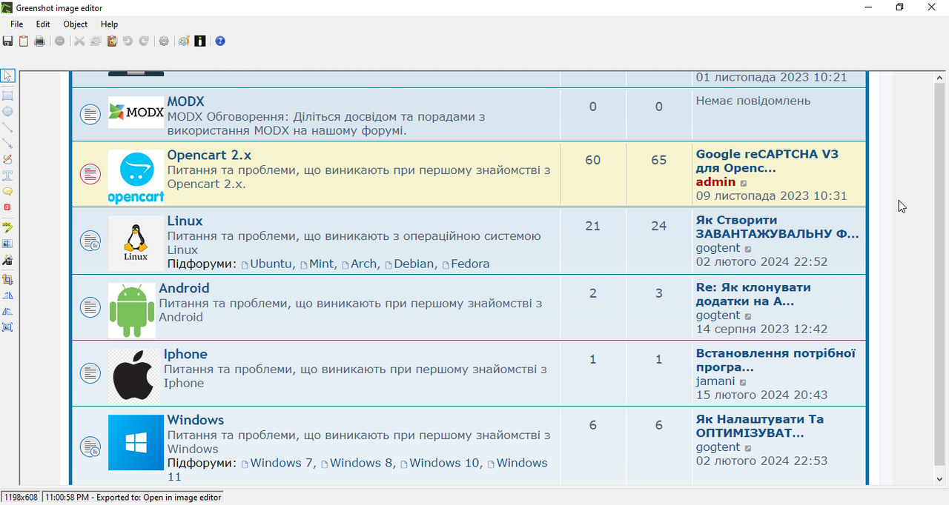Select the red Counter tool
This screenshot has height=505, width=949.
pyautogui.click(x=7, y=207)
